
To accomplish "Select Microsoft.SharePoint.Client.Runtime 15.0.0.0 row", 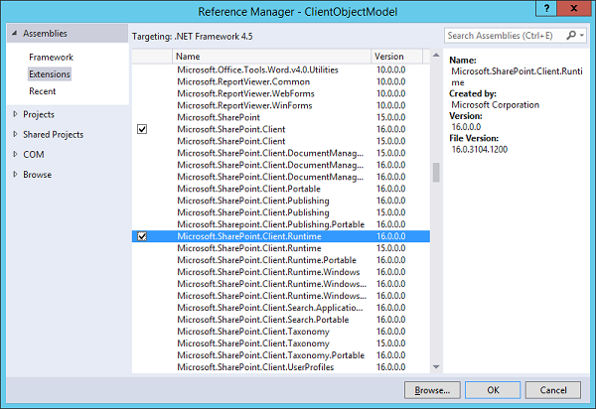I will (281, 248).
